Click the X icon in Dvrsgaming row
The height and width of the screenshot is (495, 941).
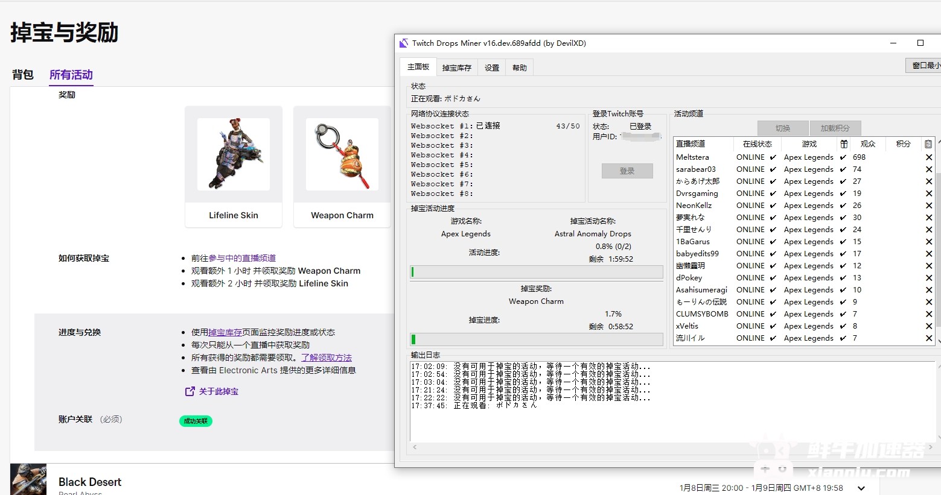[929, 194]
